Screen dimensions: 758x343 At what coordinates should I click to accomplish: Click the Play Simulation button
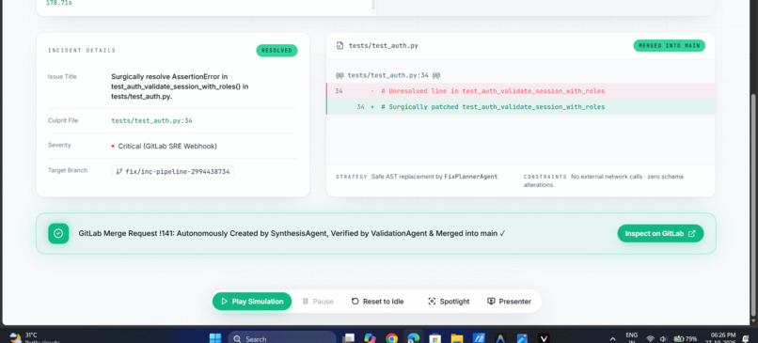coord(252,302)
